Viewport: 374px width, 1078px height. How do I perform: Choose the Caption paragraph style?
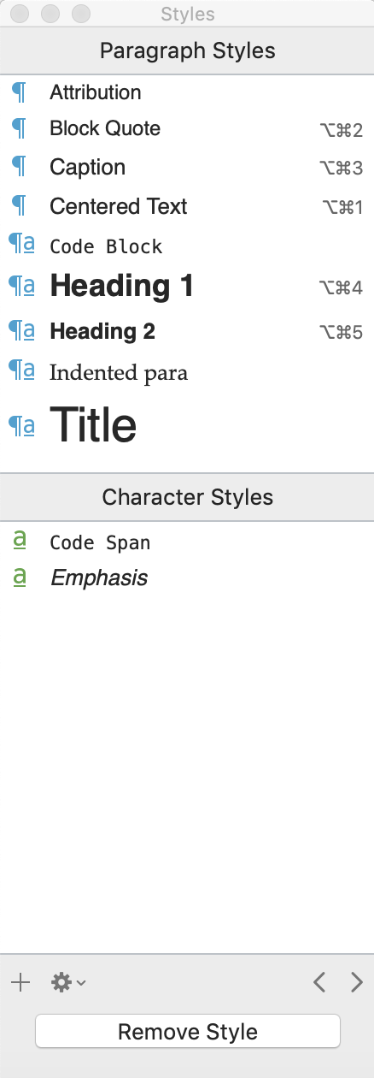tap(187, 167)
